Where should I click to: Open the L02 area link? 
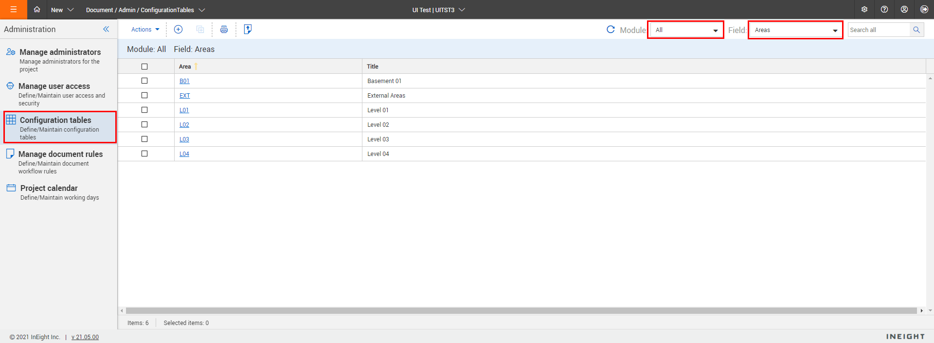click(x=184, y=125)
